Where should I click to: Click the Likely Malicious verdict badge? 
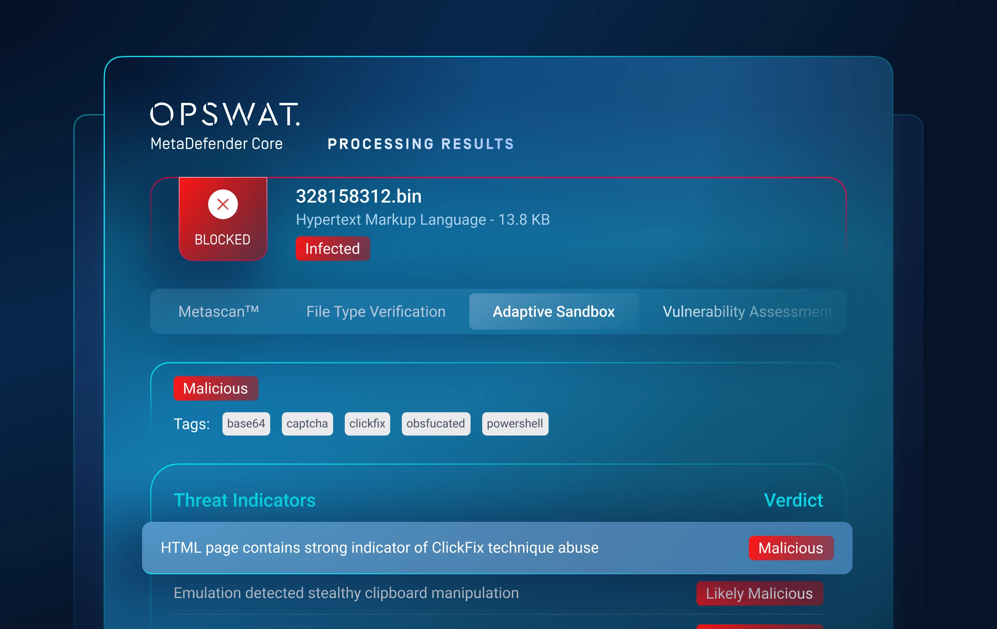click(759, 593)
